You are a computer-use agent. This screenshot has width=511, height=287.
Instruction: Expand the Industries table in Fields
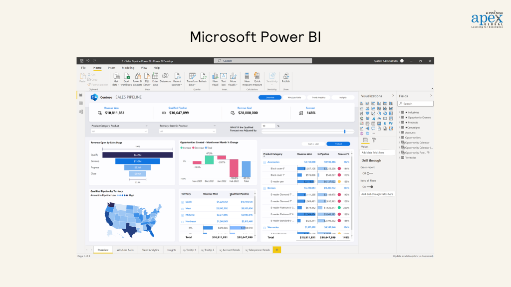pos(400,112)
